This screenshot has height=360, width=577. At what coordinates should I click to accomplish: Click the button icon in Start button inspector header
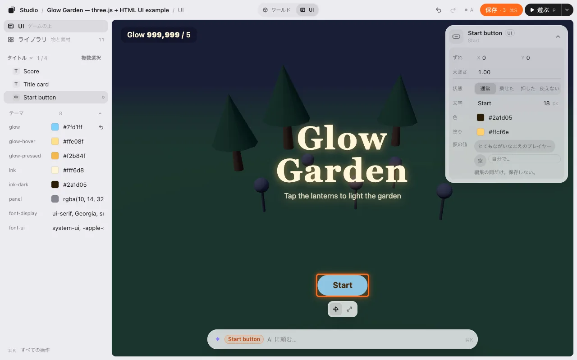point(456,36)
